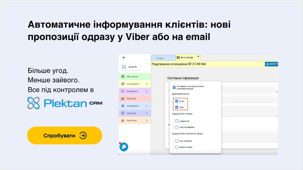The image size is (303, 170).
Task: Click the Редагування оголошення BF-3-149-564 title
Action: (x=179, y=64)
